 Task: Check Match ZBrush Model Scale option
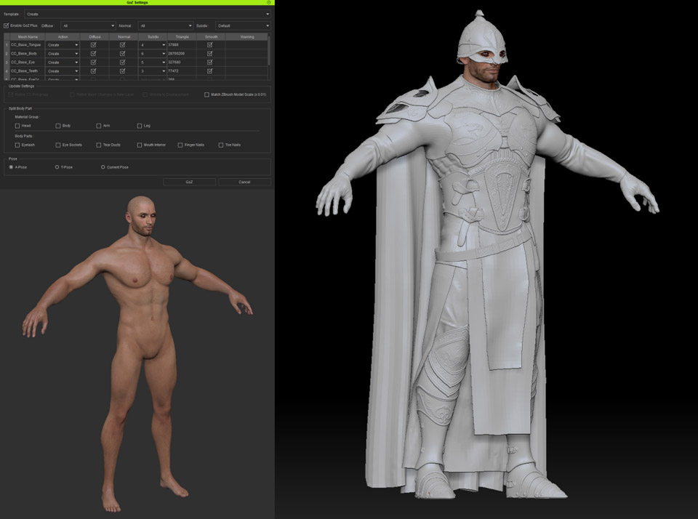[x=206, y=95]
